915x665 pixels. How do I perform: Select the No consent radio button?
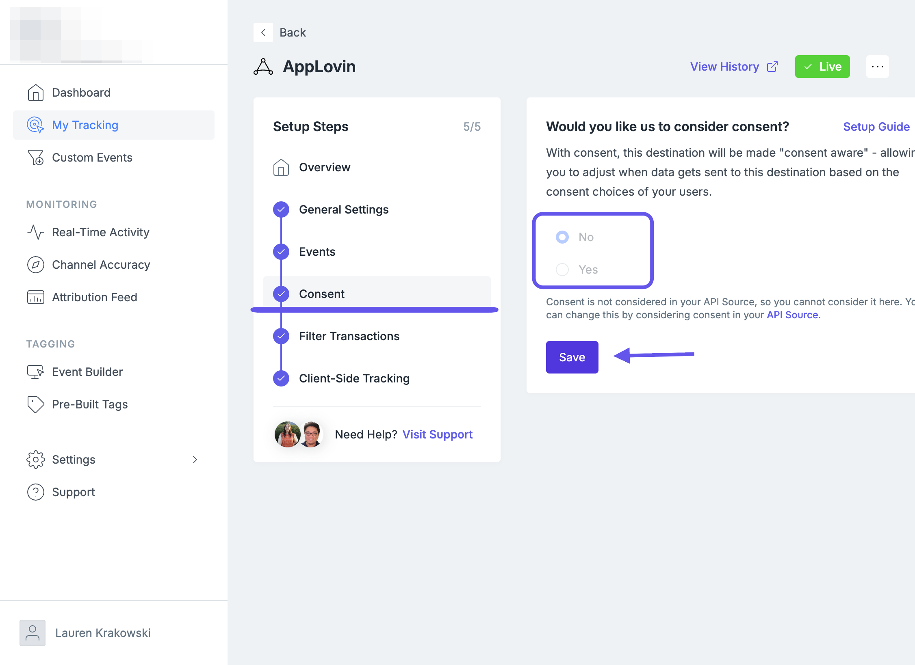click(x=562, y=237)
